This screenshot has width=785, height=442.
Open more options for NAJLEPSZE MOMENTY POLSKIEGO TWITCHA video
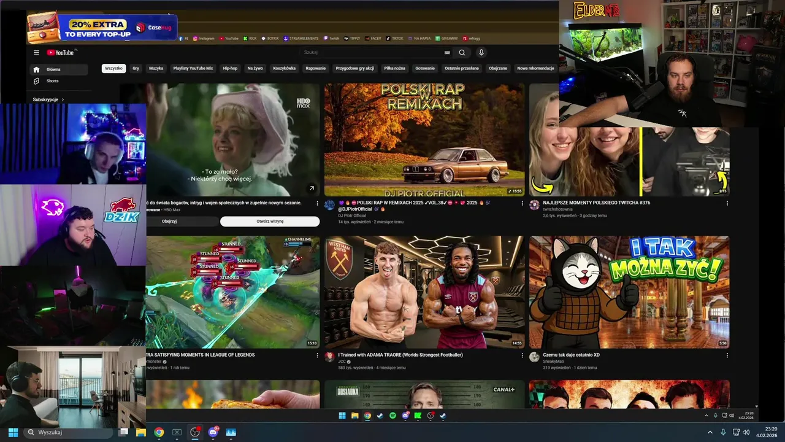tap(727, 203)
